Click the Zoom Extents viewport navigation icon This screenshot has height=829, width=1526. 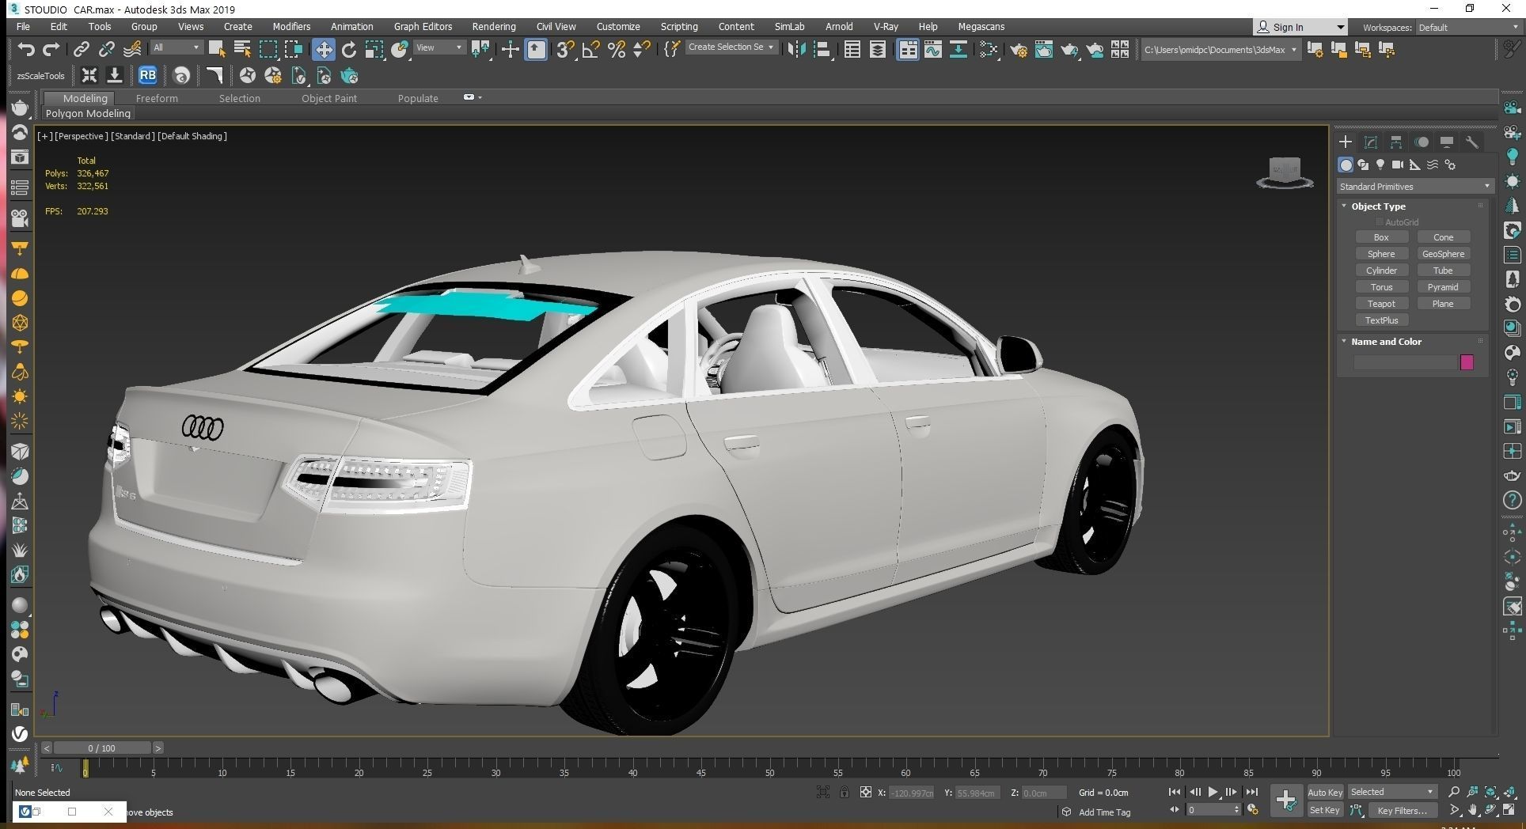[x=1490, y=792]
